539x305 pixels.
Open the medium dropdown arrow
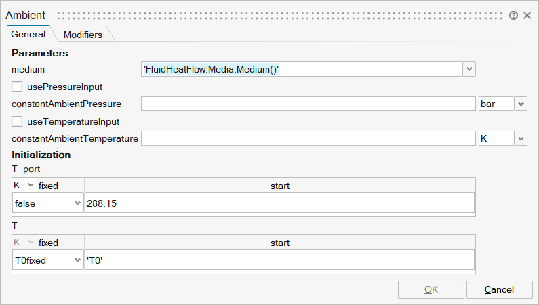click(x=469, y=69)
